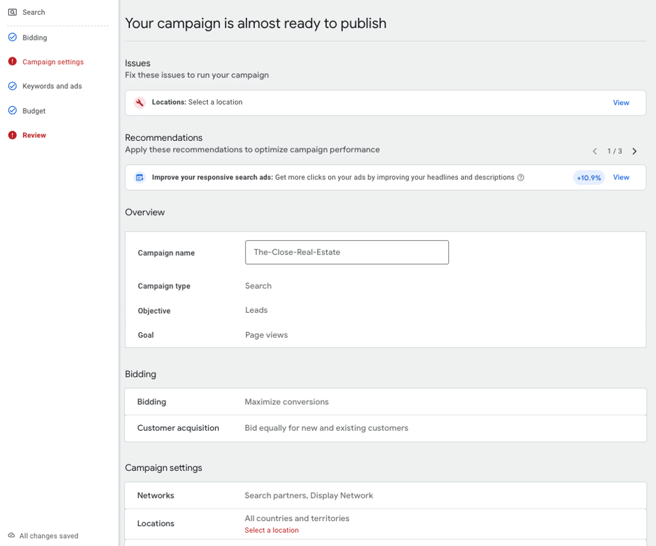Click the Keywords and ads checkmark icon
The width and height of the screenshot is (656, 546).
tap(13, 86)
